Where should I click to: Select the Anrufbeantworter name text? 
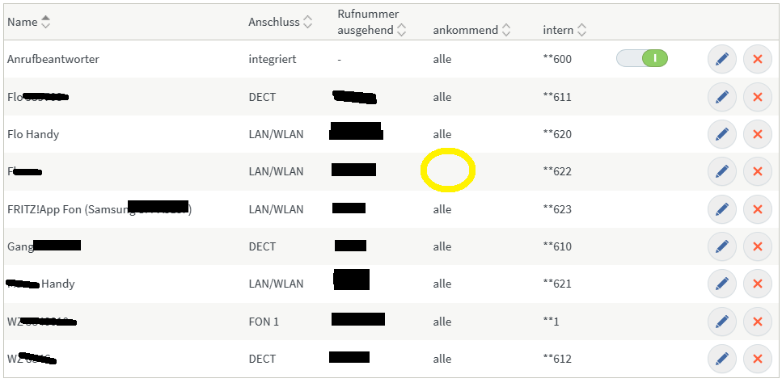pyautogui.click(x=53, y=59)
